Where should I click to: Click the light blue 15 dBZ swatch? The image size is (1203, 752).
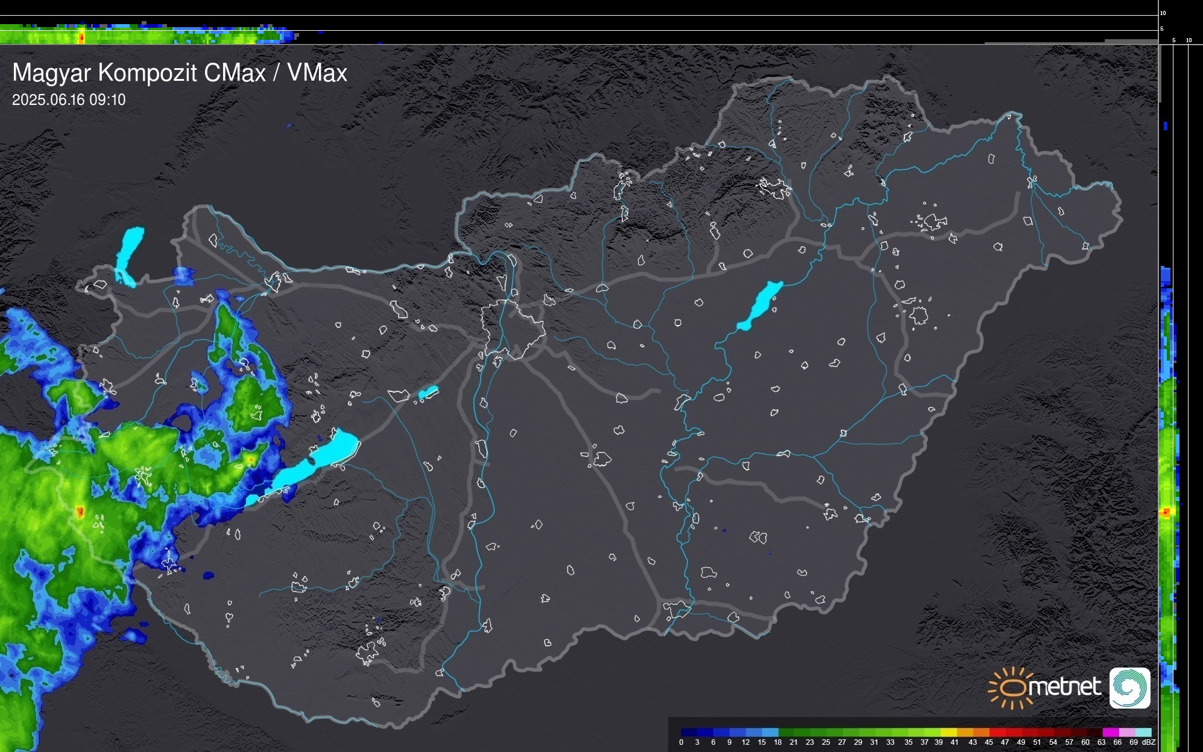770,732
